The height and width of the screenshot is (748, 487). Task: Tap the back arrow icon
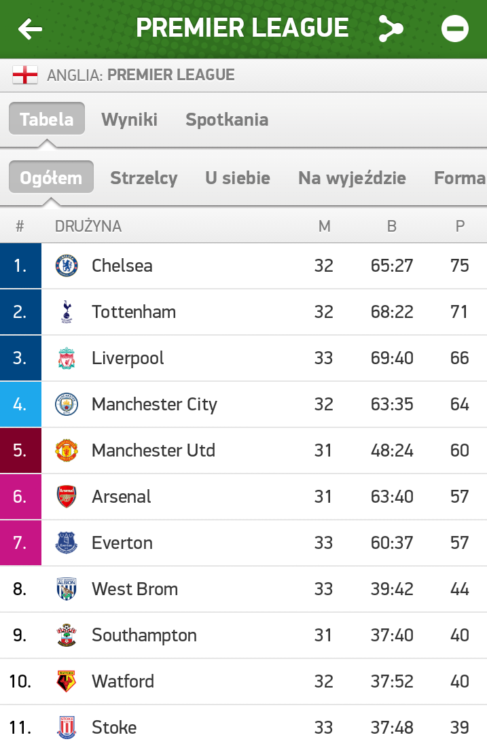pos(30,29)
